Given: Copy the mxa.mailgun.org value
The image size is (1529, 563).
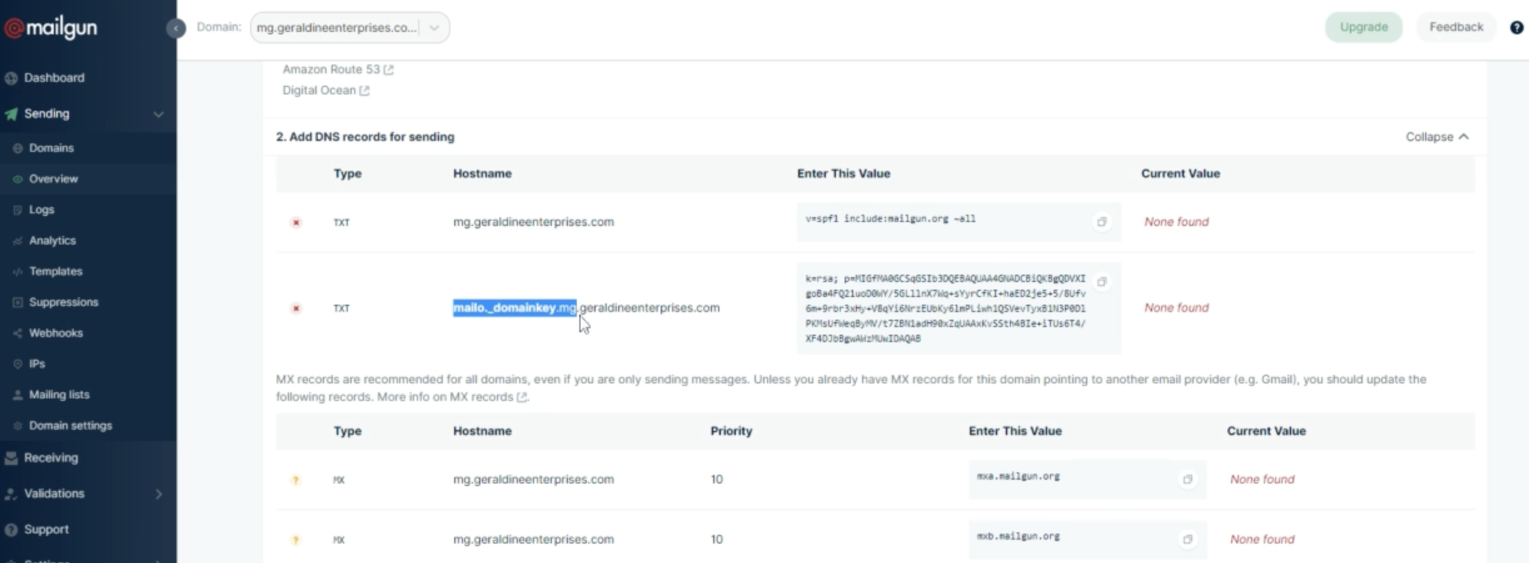Looking at the screenshot, I should (1187, 480).
